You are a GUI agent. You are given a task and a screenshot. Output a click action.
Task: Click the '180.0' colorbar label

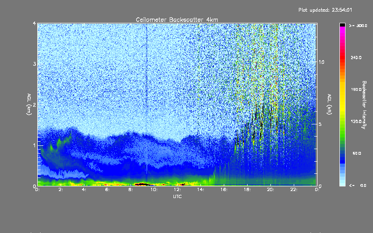[x=356, y=89]
